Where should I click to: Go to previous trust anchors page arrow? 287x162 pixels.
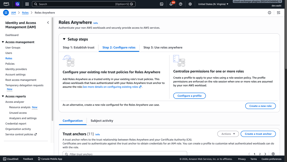coord(249,154)
